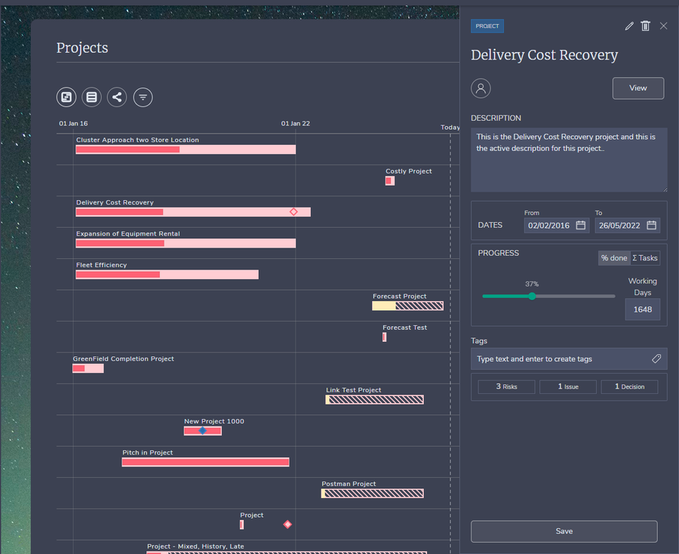Viewport: 679px width, 554px height.
Task: Select the % done progress mode
Action: coord(613,258)
